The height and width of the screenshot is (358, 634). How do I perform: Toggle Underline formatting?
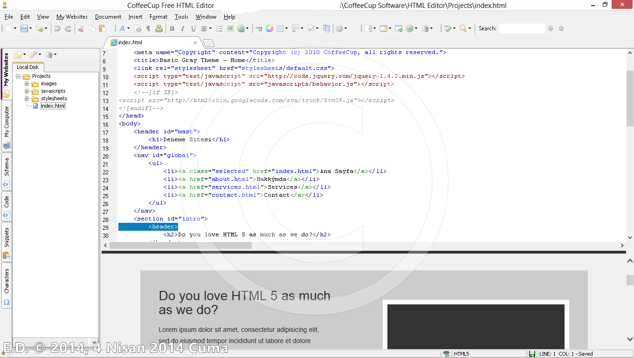[193, 28]
